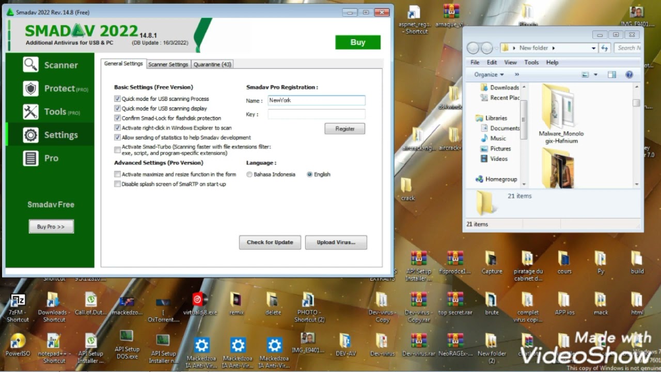Select the Call.of.Dut torrent desktop icon
The image size is (661, 372).
[x=90, y=304]
